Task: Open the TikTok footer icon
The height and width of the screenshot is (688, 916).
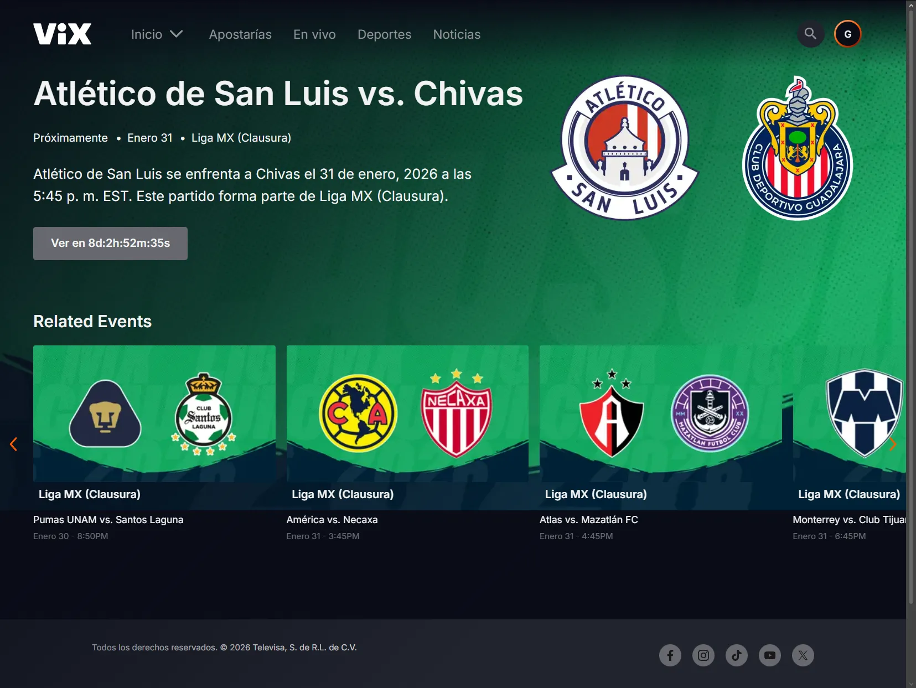Action: (x=736, y=655)
